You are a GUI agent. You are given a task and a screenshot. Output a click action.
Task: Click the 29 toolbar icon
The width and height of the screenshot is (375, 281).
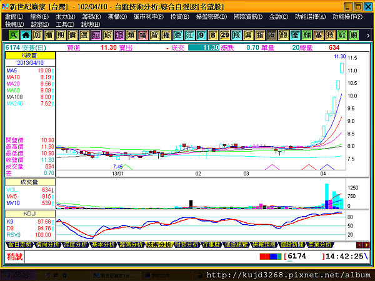(224, 36)
